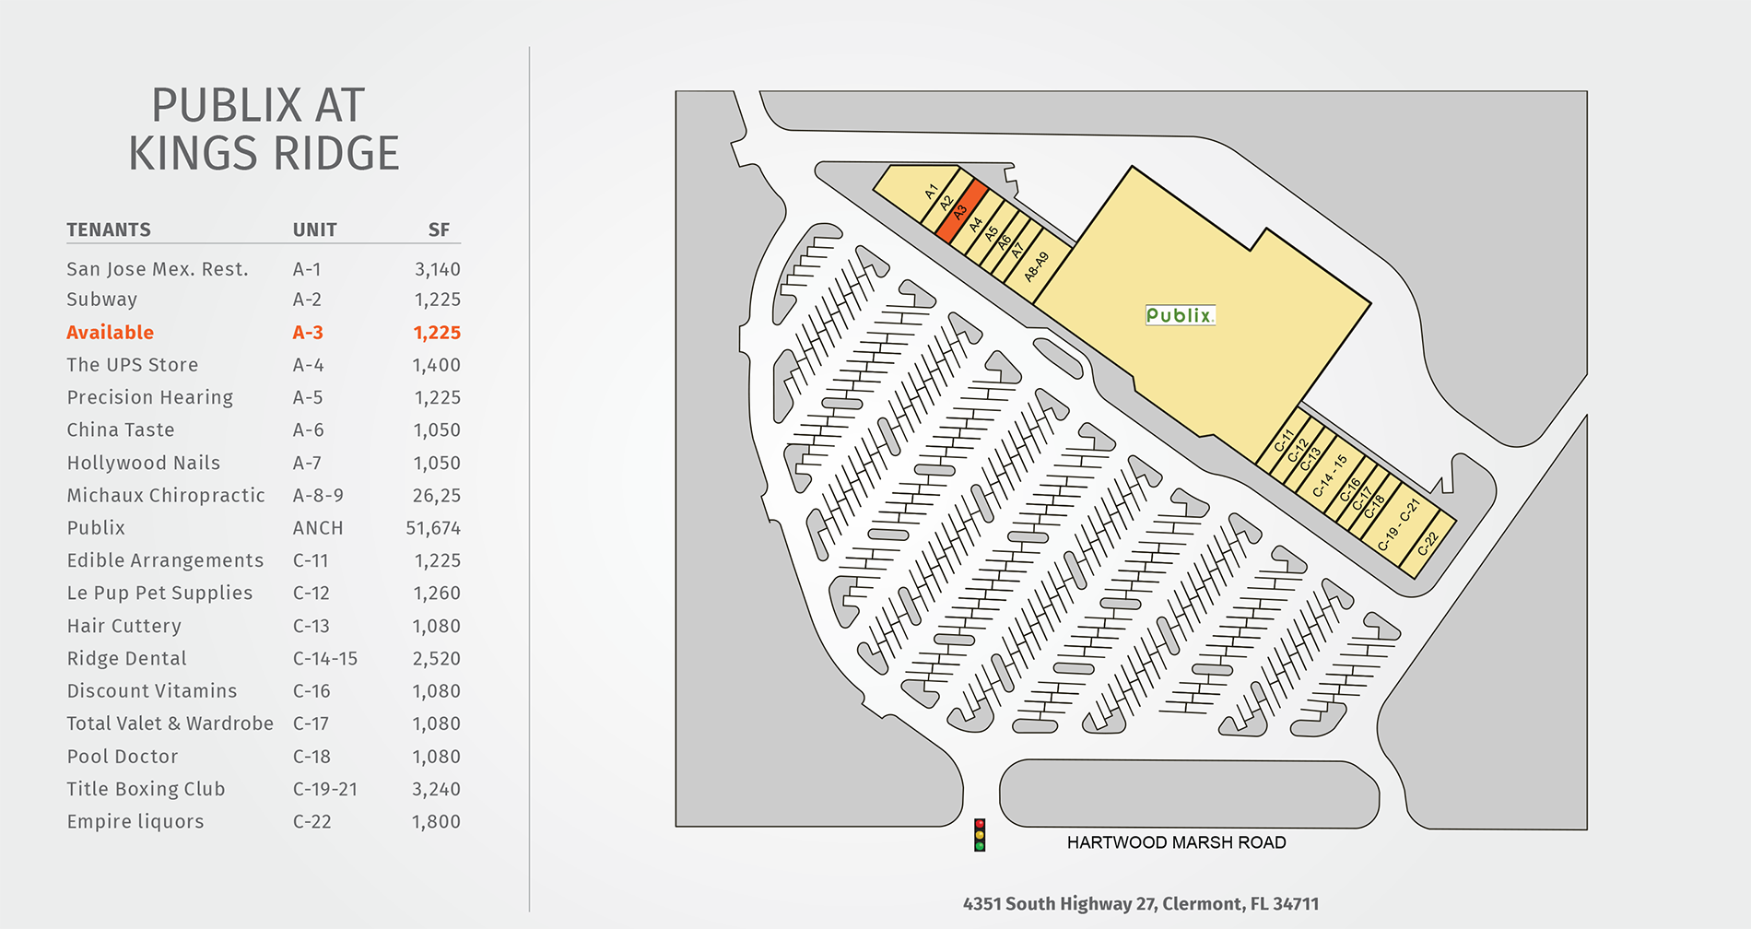
Task: Select 'Title Boxing Club' tenant name
Action: pos(147,789)
